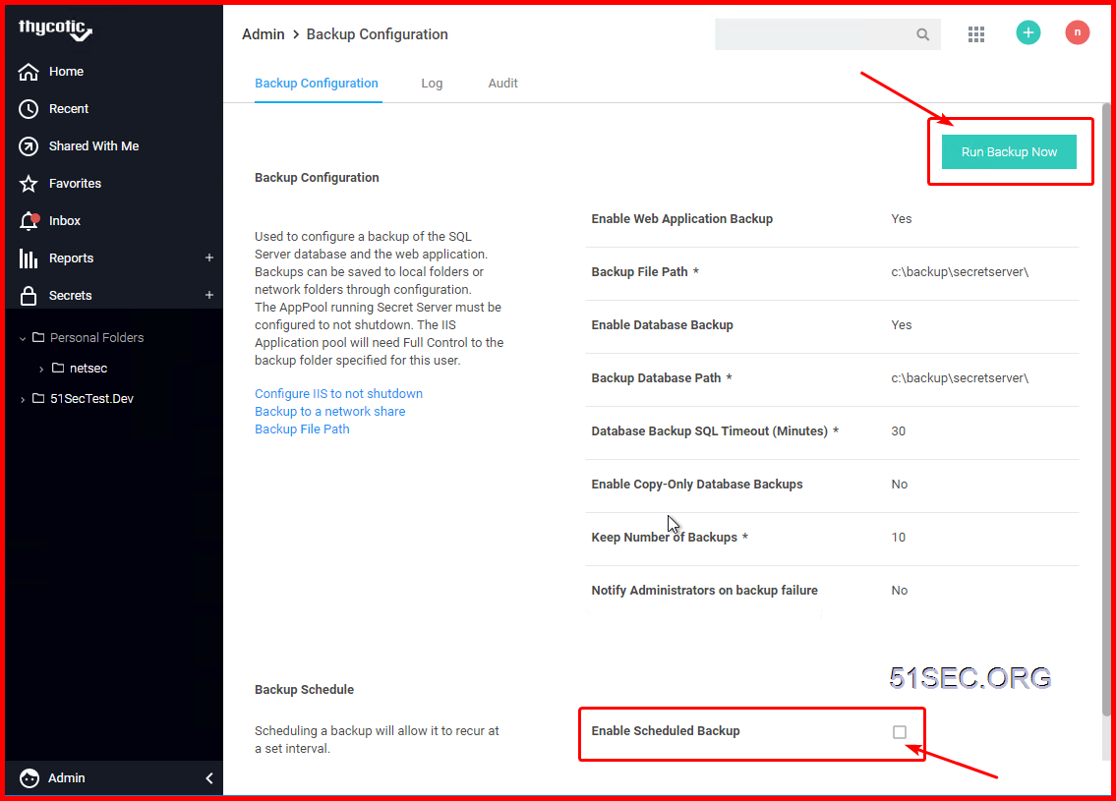Click the Favorites star icon
Image resolution: width=1116 pixels, height=801 pixels.
29,184
